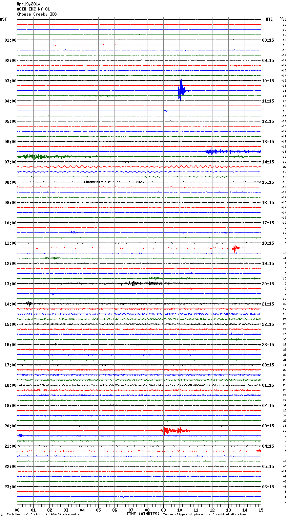Click the blue emergent signal after 06:00 MST
The height and width of the screenshot is (519, 288).
(232, 151)
